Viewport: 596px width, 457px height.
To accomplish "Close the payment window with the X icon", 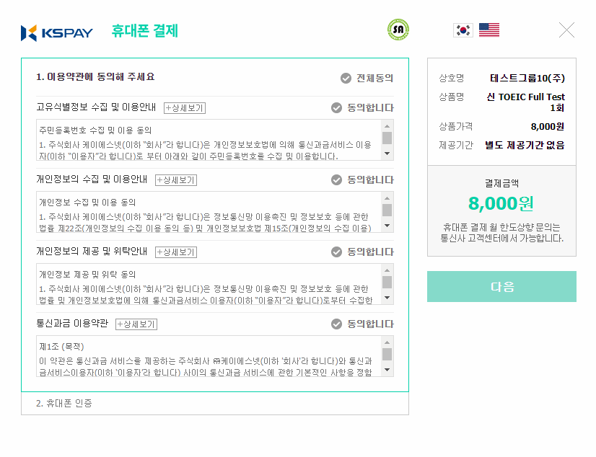I will (566, 30).
